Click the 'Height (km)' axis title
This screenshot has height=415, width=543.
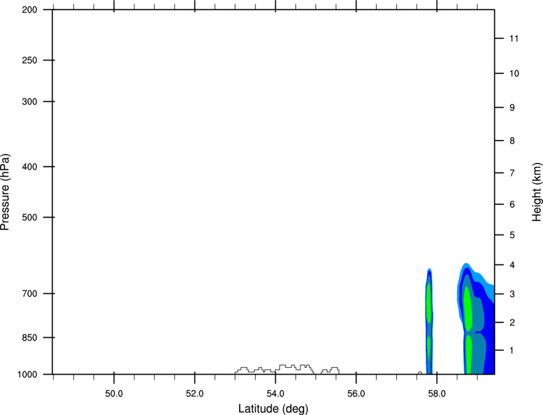coord(537,192)
